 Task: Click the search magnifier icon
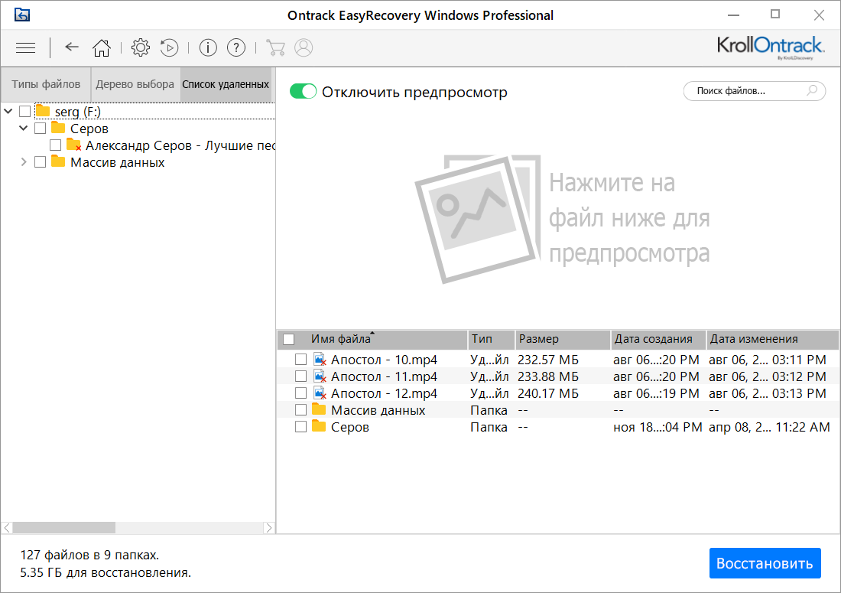(812, 91)
